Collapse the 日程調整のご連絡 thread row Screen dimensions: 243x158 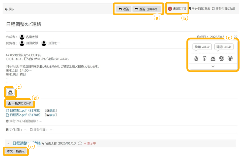(8, 143)
